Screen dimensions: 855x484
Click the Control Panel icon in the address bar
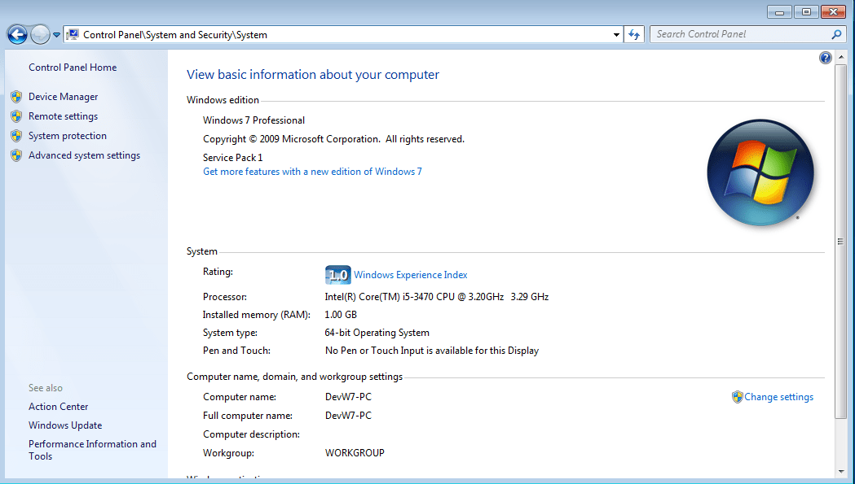72,34
